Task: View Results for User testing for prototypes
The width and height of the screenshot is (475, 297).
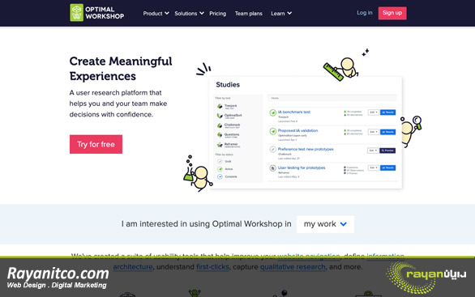Action: point(387,168)
